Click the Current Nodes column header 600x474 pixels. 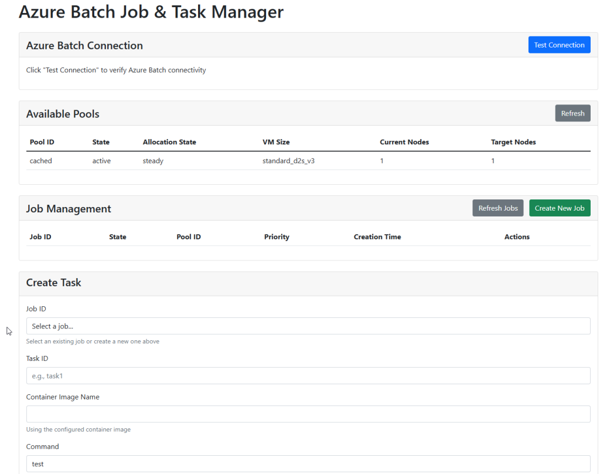(x=404, y=142)
